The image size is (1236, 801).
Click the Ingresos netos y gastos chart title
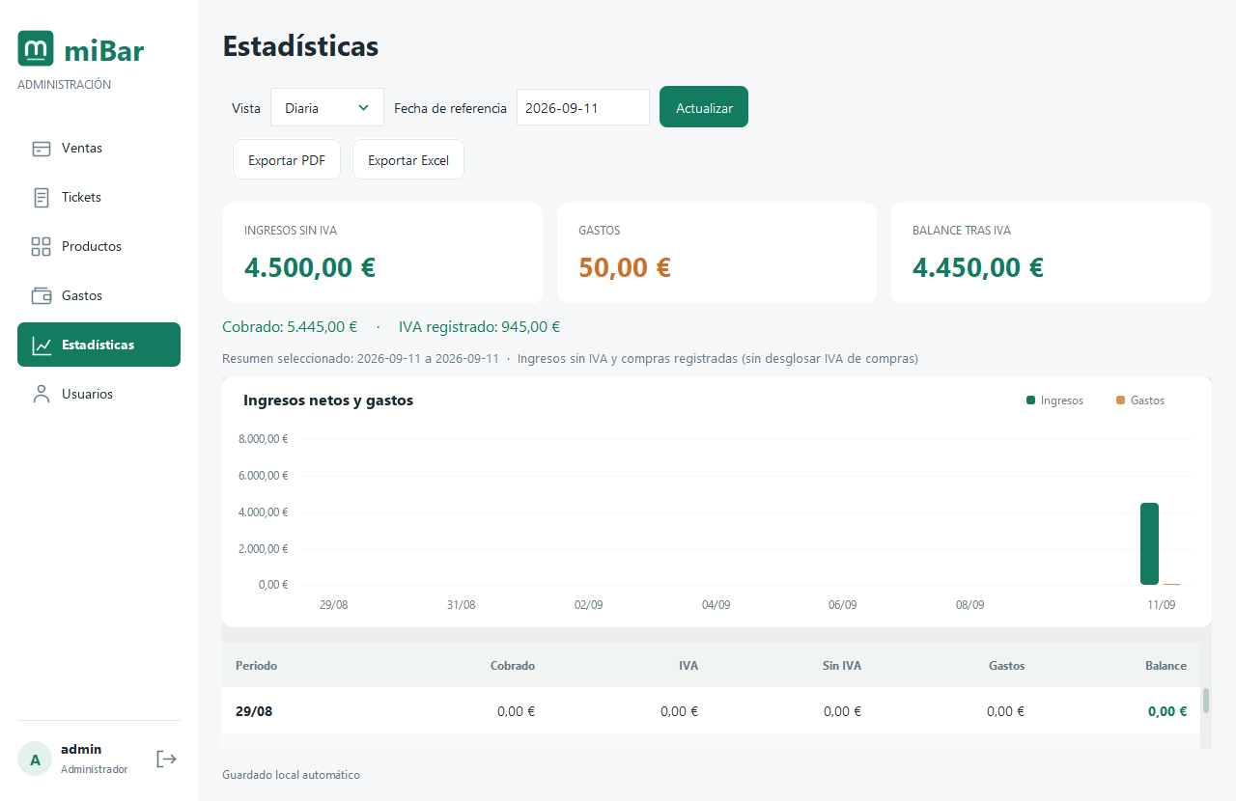328,400
